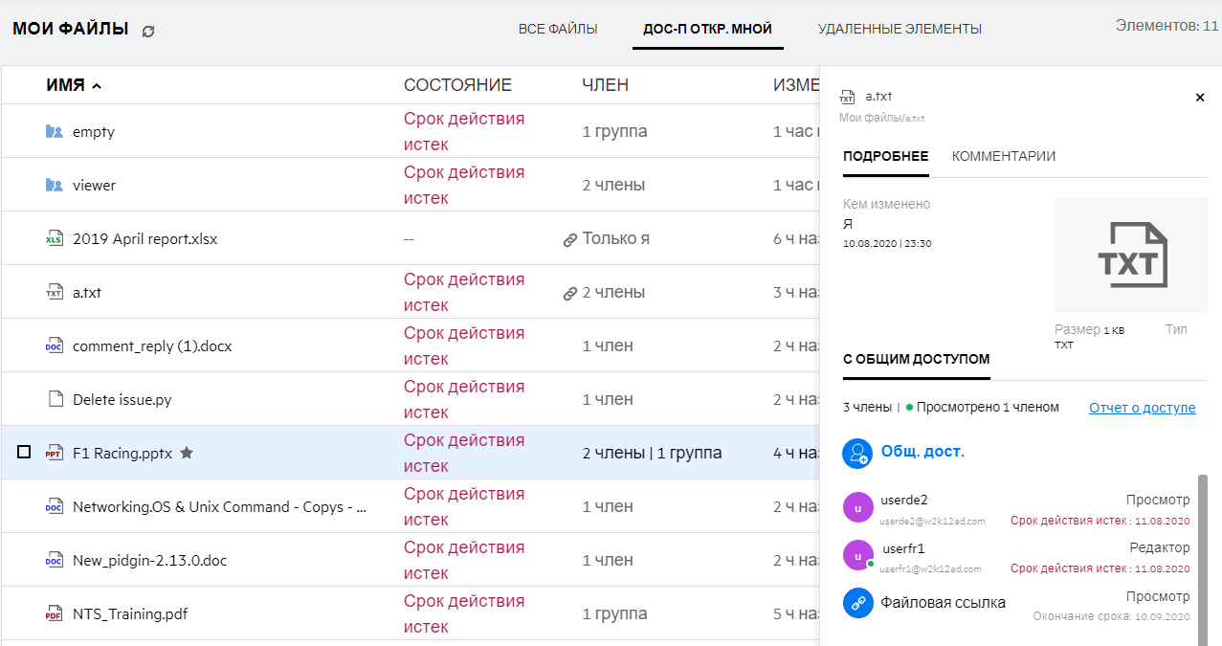Close the a.txt details panel
1222x646 pixels.
pos(1200,98)
